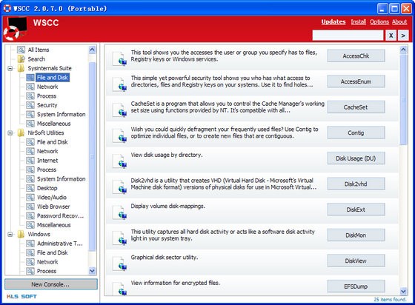This screenshot has height=305, width=415.
Task: Select Sysinternals Process tree item
Action: (47, 96)
